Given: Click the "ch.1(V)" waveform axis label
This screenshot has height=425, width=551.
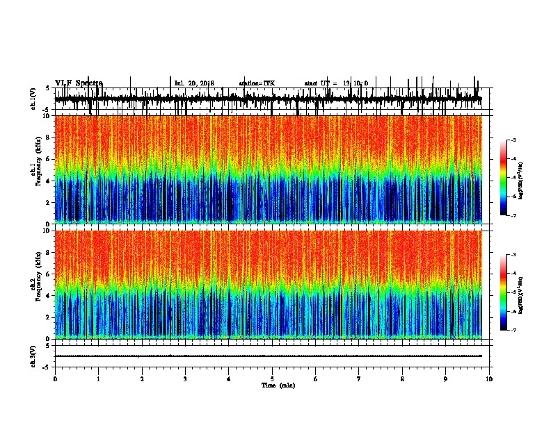Looking at the screenshot, I should pyautogui.click(x=33, y=99).
